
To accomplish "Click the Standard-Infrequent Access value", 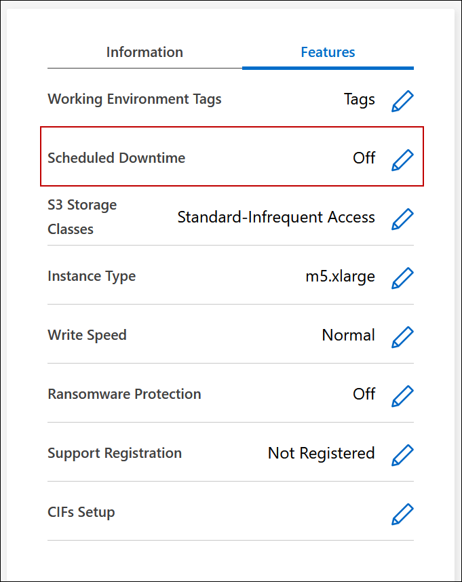I will point(276,217).
